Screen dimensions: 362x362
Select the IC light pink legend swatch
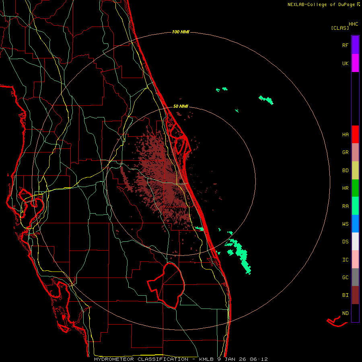click(355, 259)
